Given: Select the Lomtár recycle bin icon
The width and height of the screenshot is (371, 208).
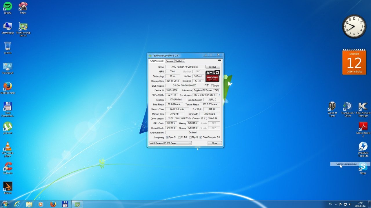Looking at the screenshot, I should coord(8,48).
